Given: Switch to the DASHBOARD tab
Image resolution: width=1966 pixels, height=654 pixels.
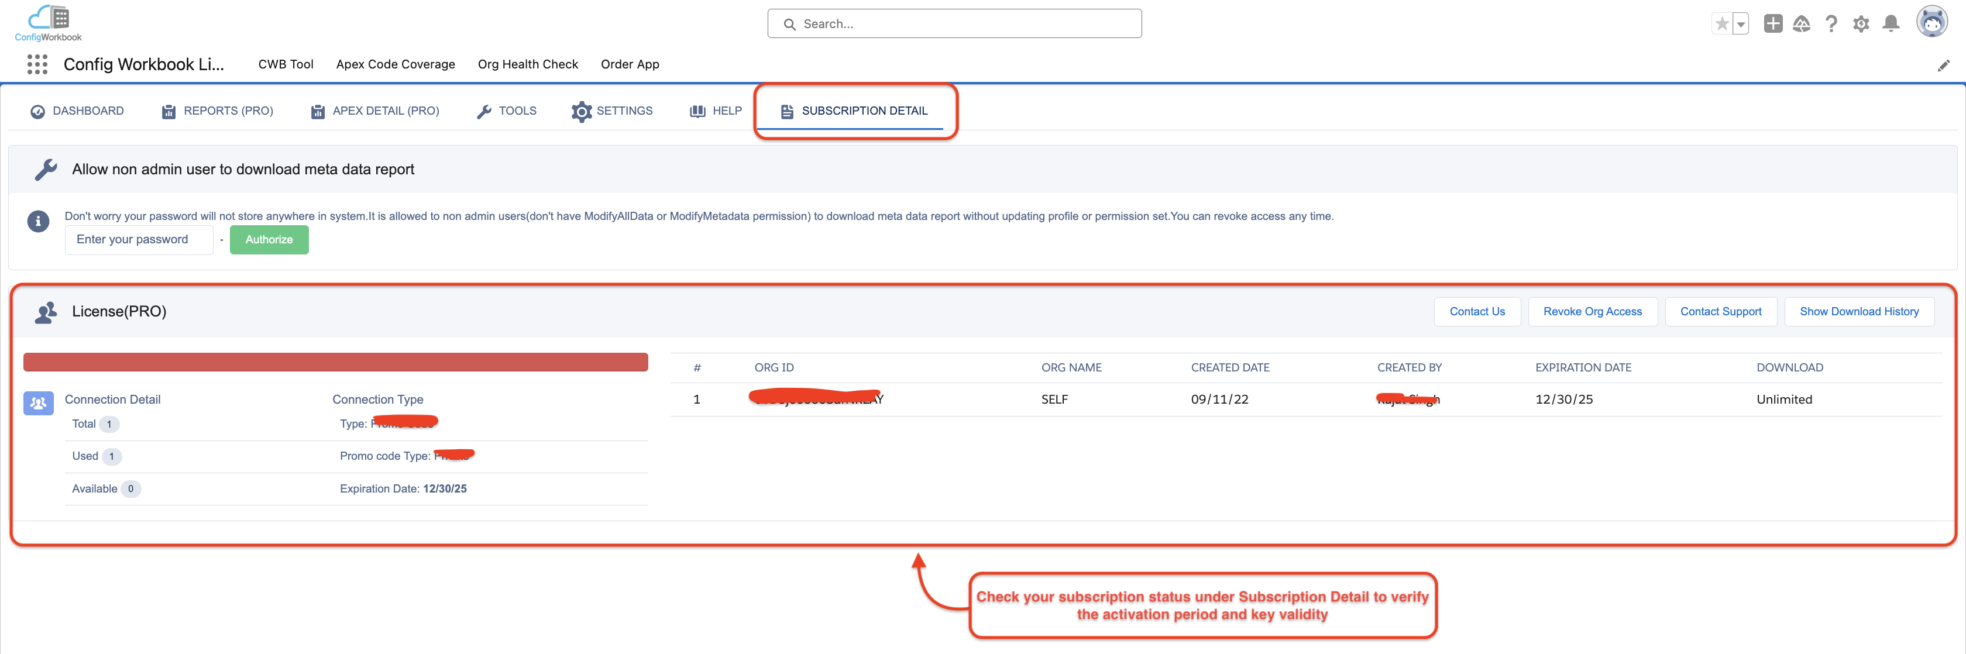Looking at the screenshot, I should (76, 111).
